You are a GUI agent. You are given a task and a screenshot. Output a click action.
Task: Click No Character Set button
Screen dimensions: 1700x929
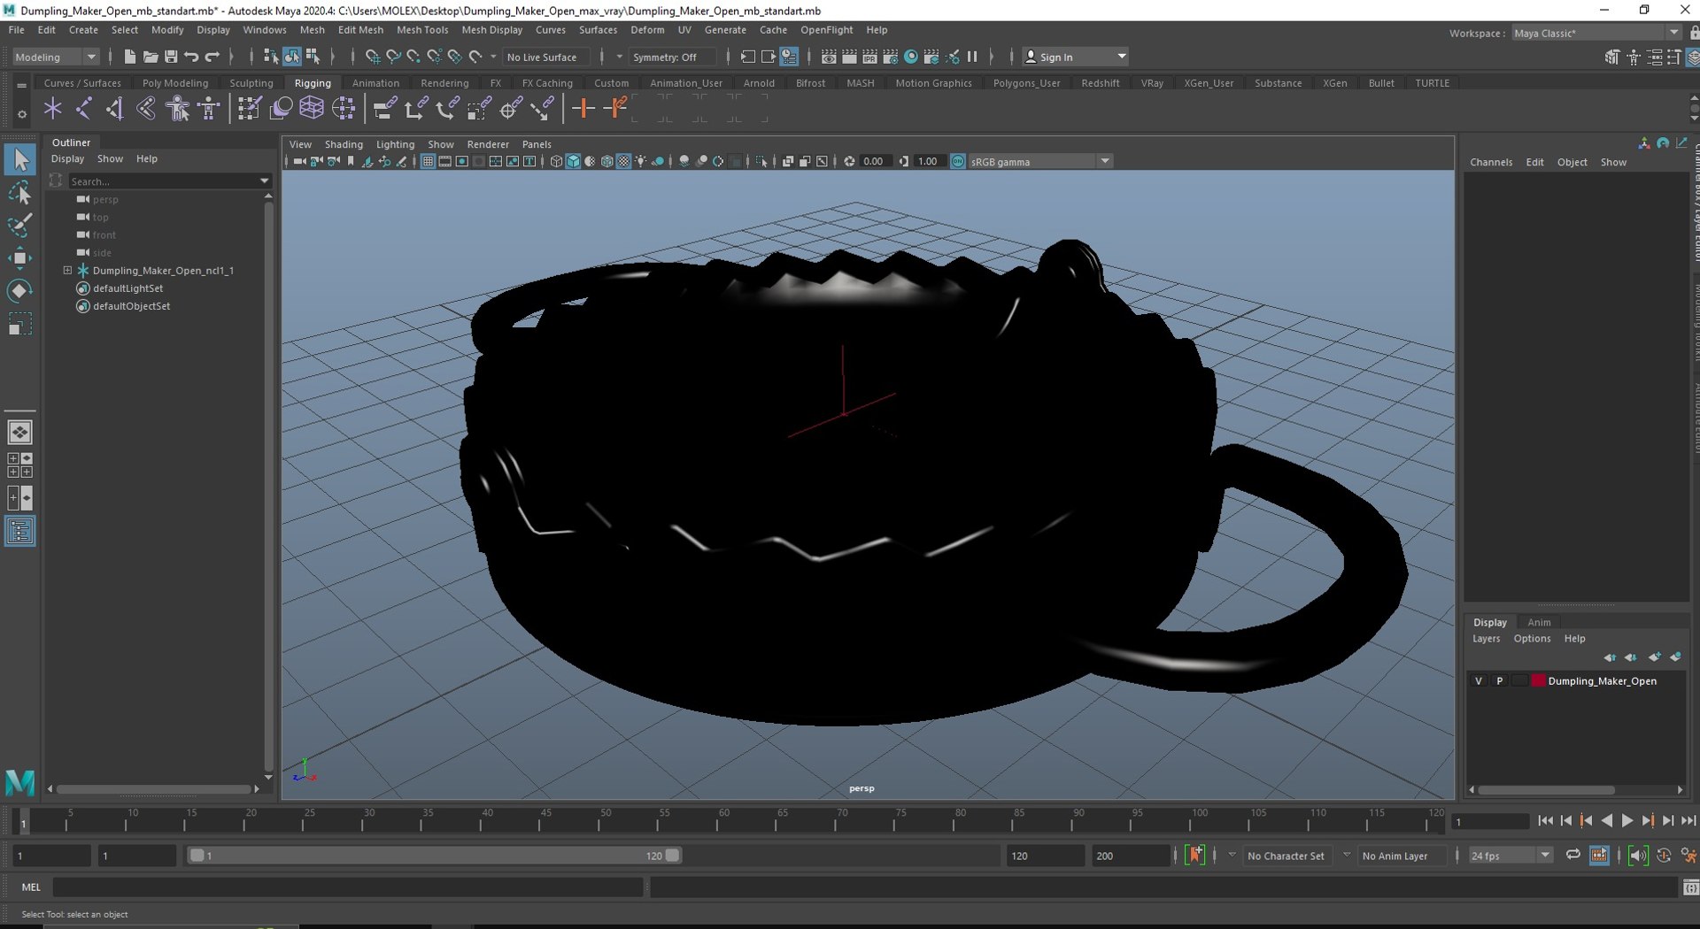click(x=1286, y=856)
